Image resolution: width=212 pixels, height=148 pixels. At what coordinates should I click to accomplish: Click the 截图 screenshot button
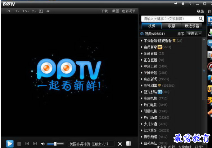[115, 11]
